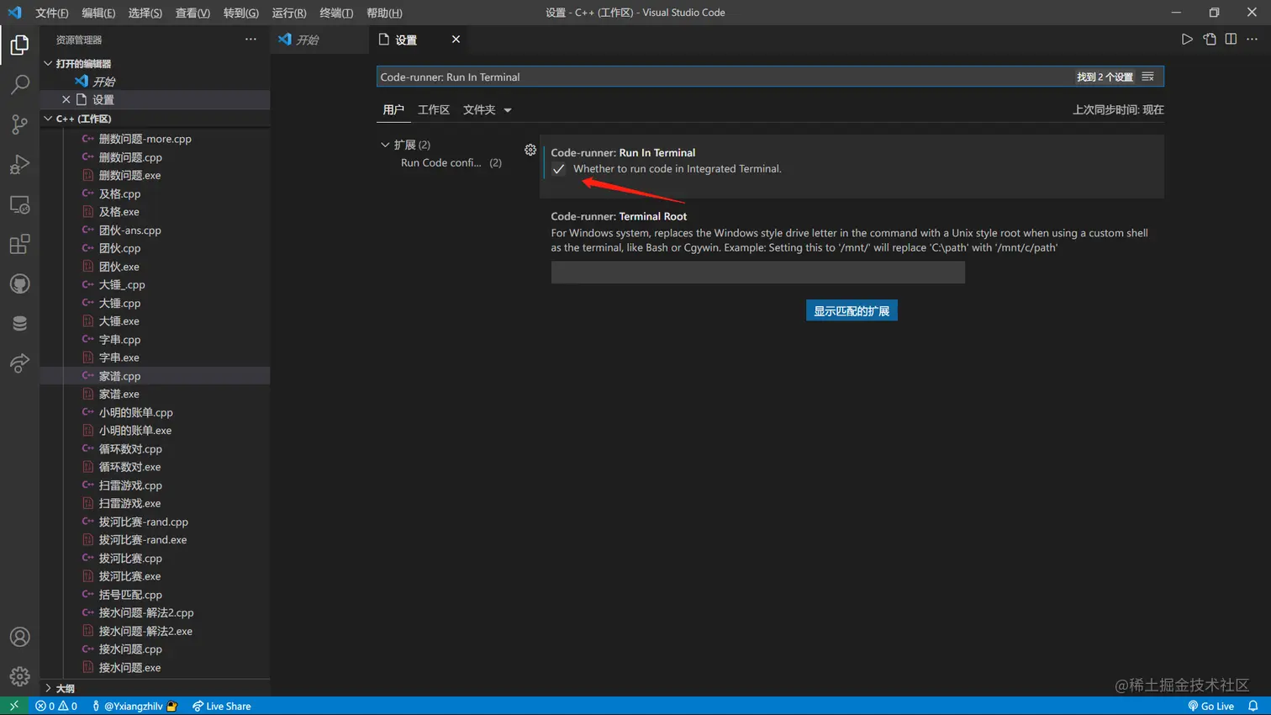This screenshot has width=1271, height=715.
Task: Open the Extensions view icon
Action: [19, 244]
